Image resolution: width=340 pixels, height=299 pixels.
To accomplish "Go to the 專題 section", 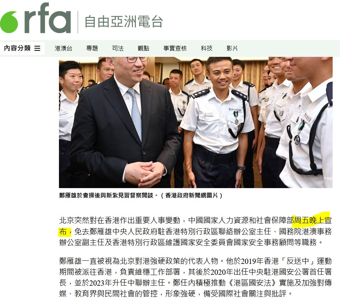I will (92, 48).
